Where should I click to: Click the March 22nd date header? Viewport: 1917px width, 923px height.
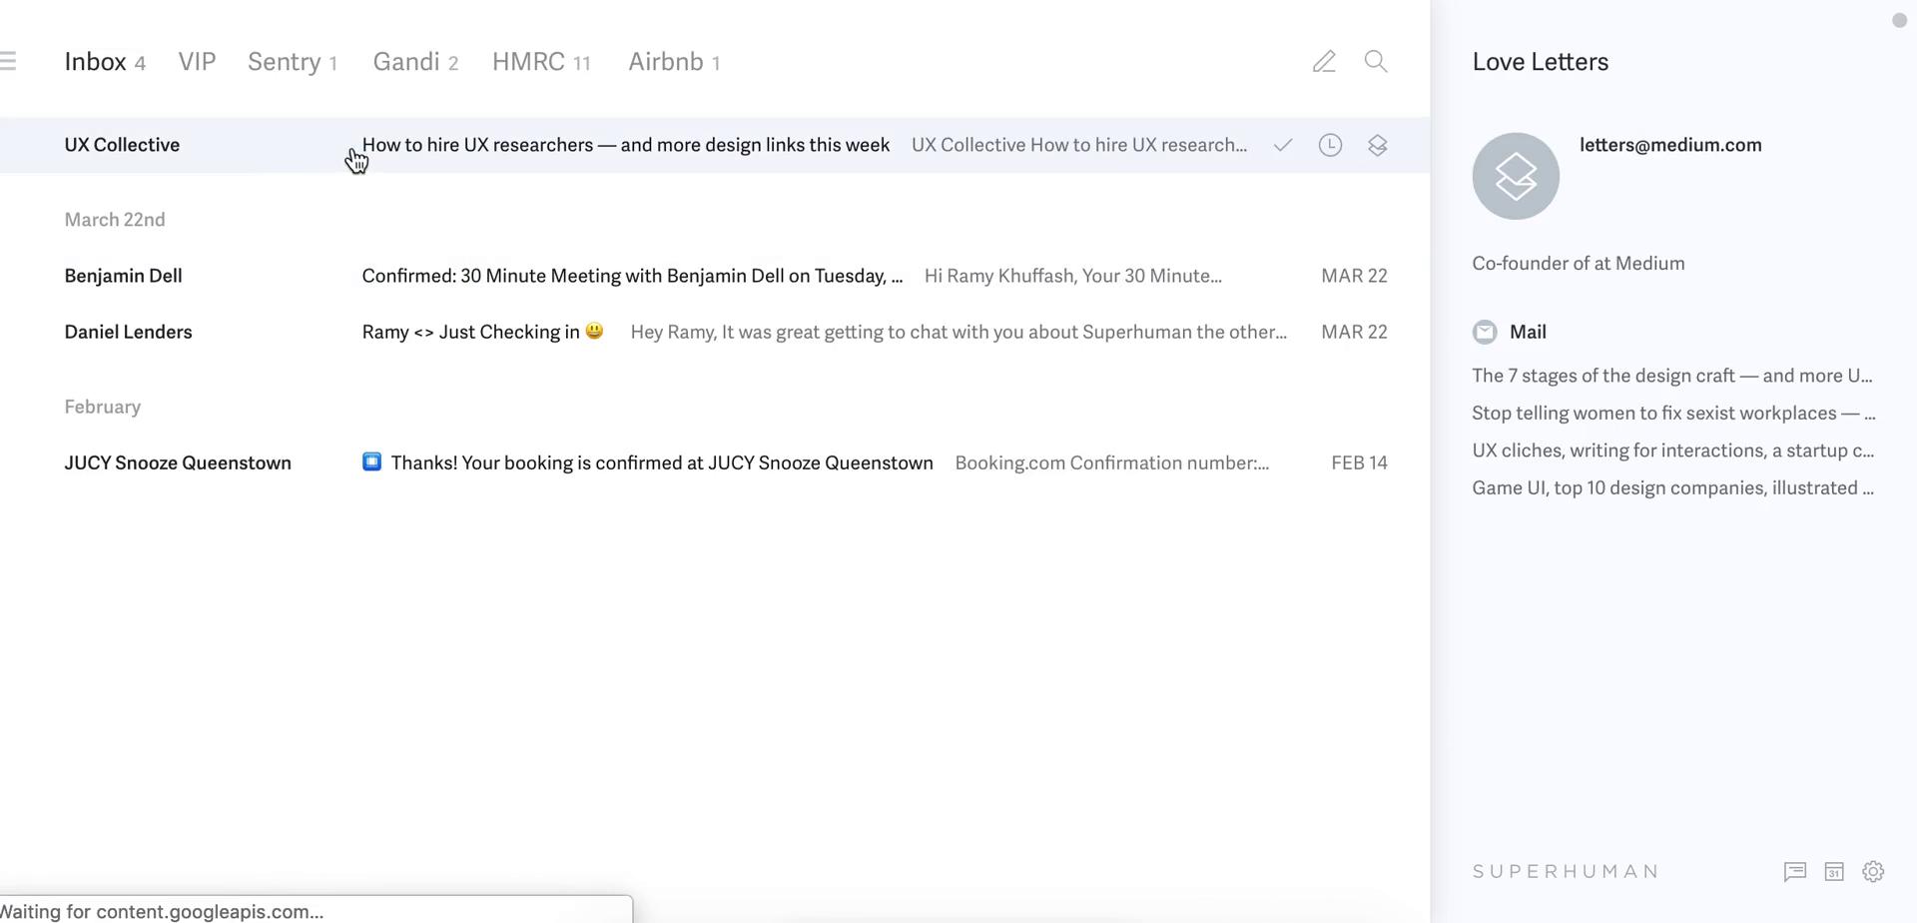tap(115, 220)
